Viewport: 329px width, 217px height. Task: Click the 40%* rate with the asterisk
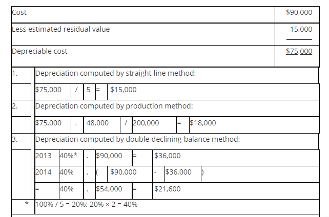tap(69, 156)
